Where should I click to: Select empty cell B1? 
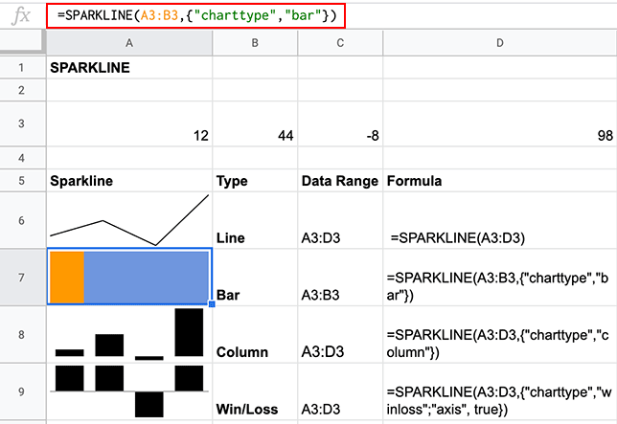[255, 68]
